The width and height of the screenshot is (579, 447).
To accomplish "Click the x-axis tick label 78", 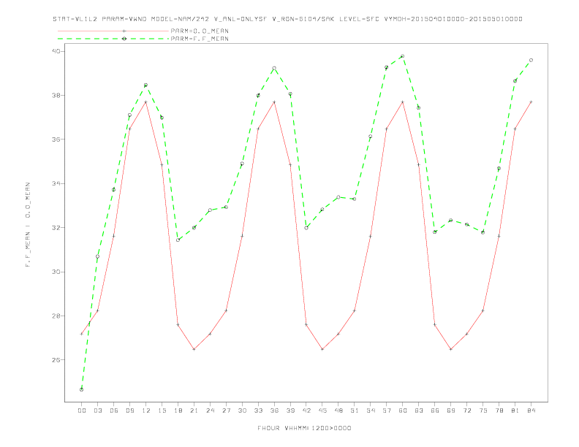I will coord(499,410).
